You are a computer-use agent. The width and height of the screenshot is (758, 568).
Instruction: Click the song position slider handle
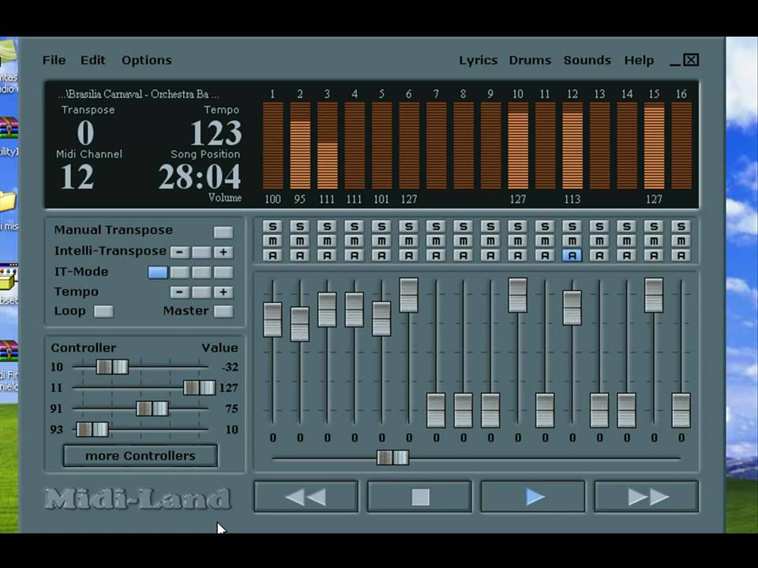(x=393, y=458)
